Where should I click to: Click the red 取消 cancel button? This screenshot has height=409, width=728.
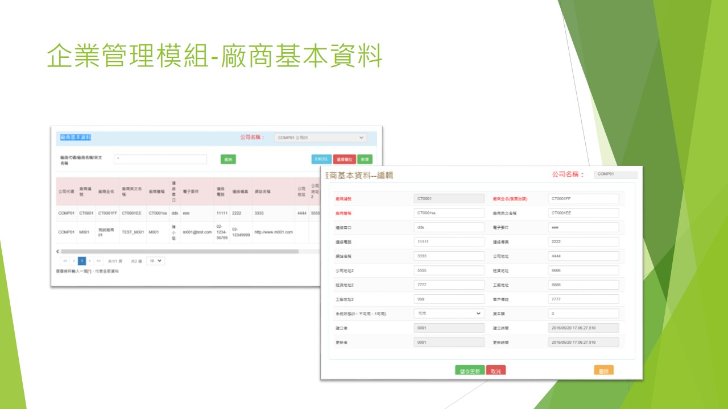point(496,370)
